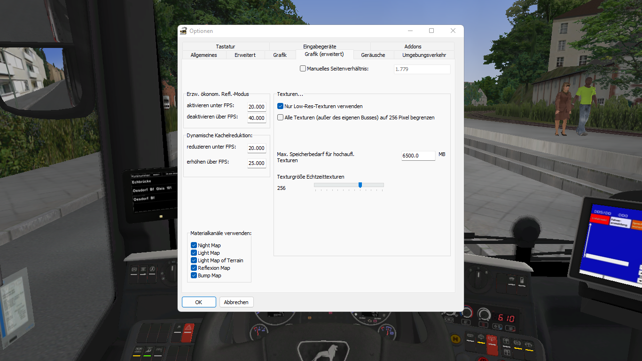The width and height of the screenshot is (642, 361).
Task: Uncheck Nur Low-Res-Texturen verwenden
Action: coord(281,106)
